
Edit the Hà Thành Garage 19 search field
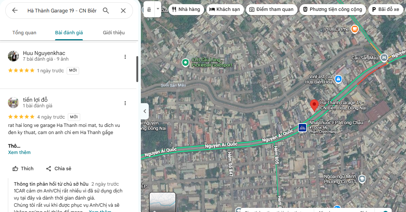(62, 11)
